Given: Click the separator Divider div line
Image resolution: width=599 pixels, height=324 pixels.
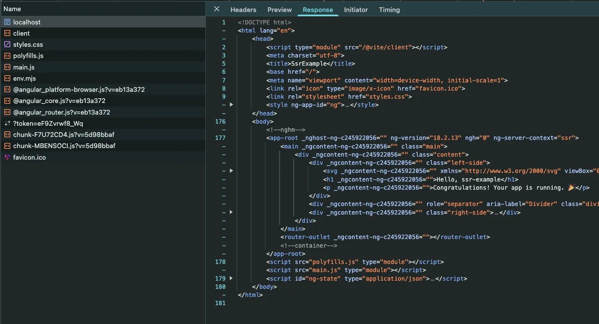Looking at the screenshot, I should pyautogui.click(x=454, y=204).
